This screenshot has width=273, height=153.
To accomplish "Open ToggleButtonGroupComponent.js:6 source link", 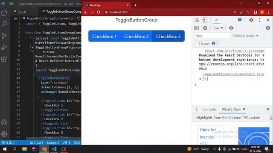I will [233, 74].
